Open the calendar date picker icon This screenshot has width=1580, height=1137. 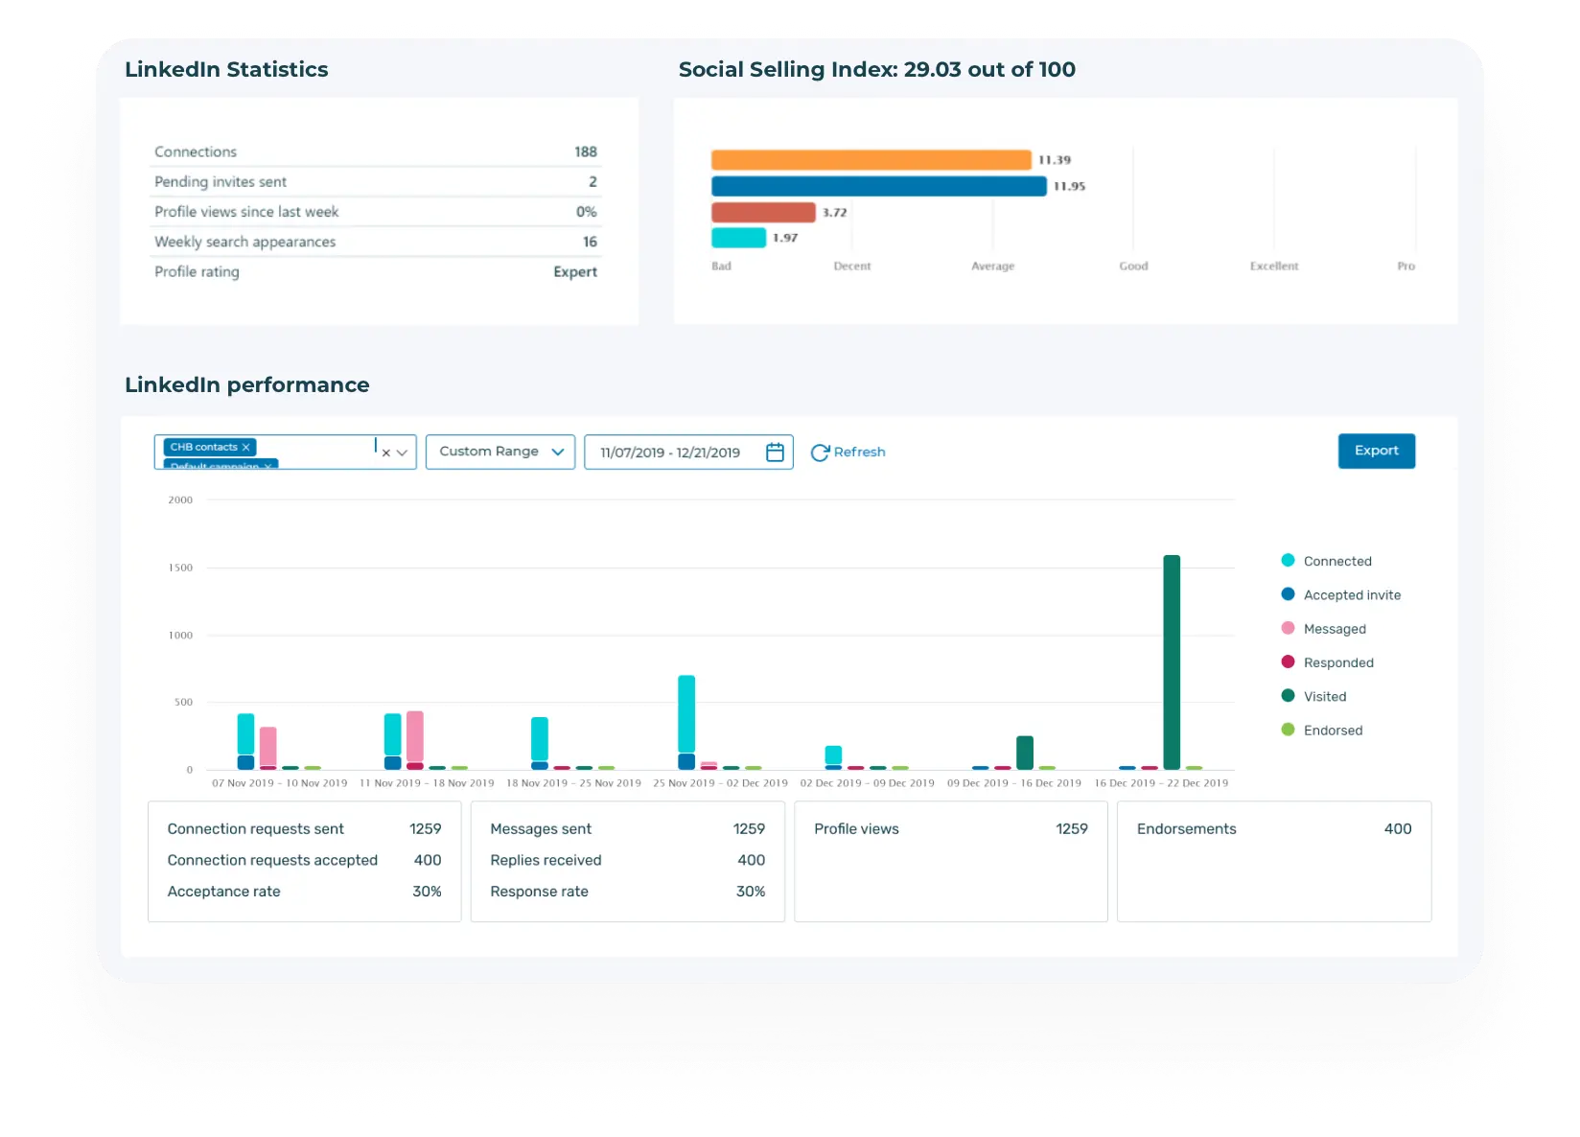pos(775,452)
